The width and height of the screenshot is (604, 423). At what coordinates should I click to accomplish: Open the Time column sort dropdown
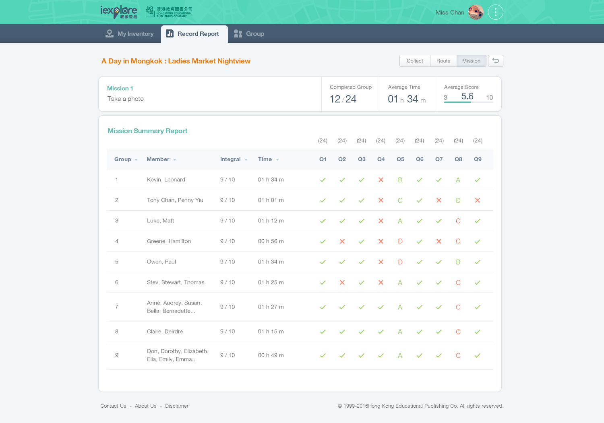[x=277, y=160]
